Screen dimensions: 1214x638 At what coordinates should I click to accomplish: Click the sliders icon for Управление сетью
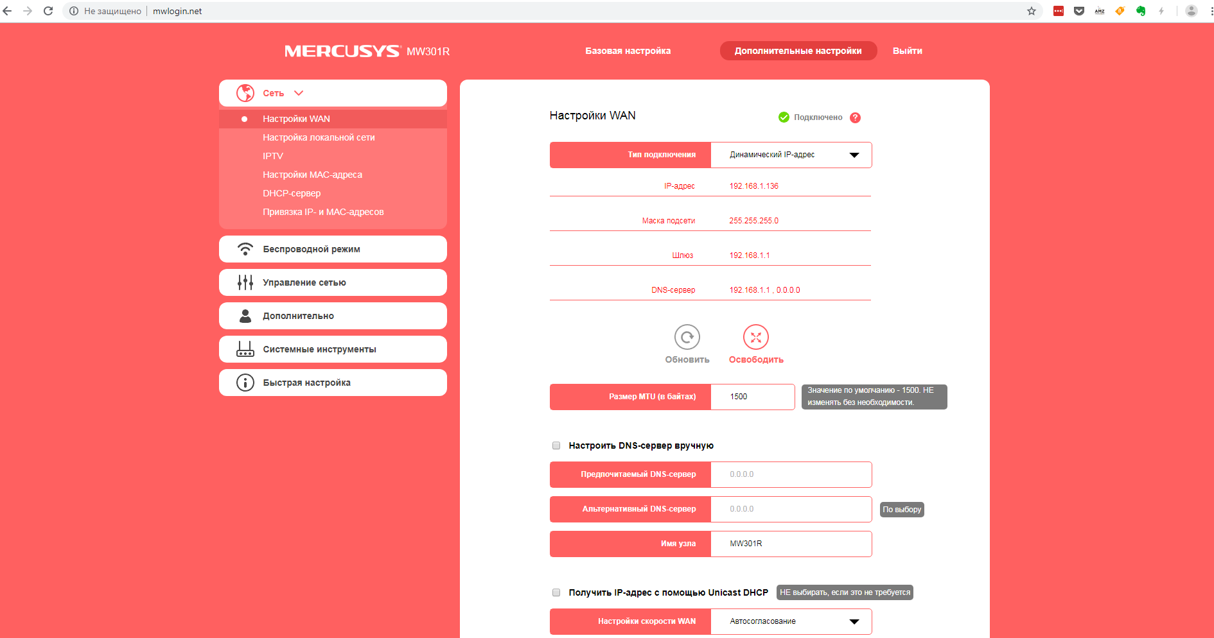(245, 282)
